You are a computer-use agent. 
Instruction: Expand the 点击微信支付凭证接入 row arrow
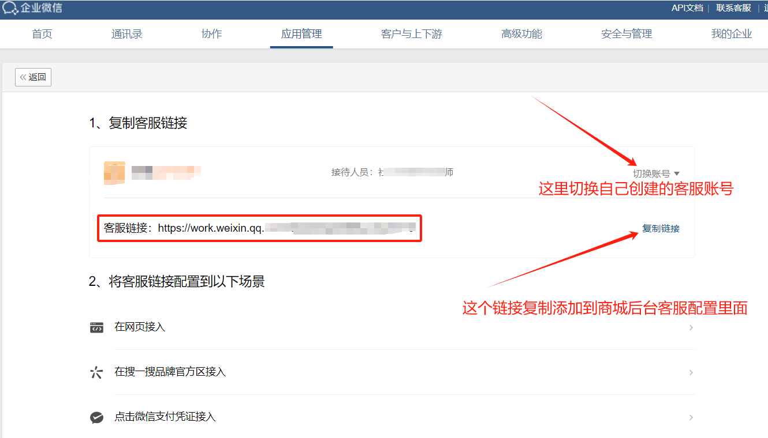click(x=691, y=417)
